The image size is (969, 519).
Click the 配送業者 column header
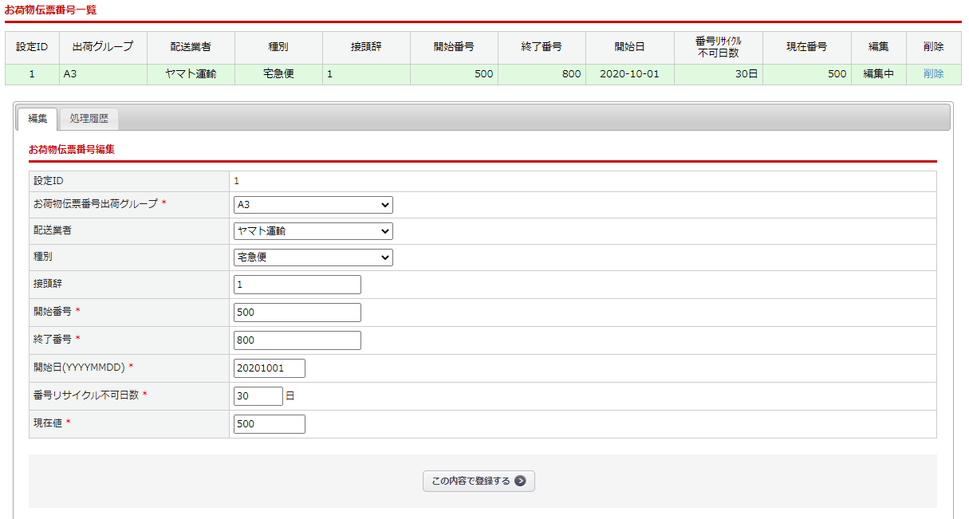coord(191,47)
